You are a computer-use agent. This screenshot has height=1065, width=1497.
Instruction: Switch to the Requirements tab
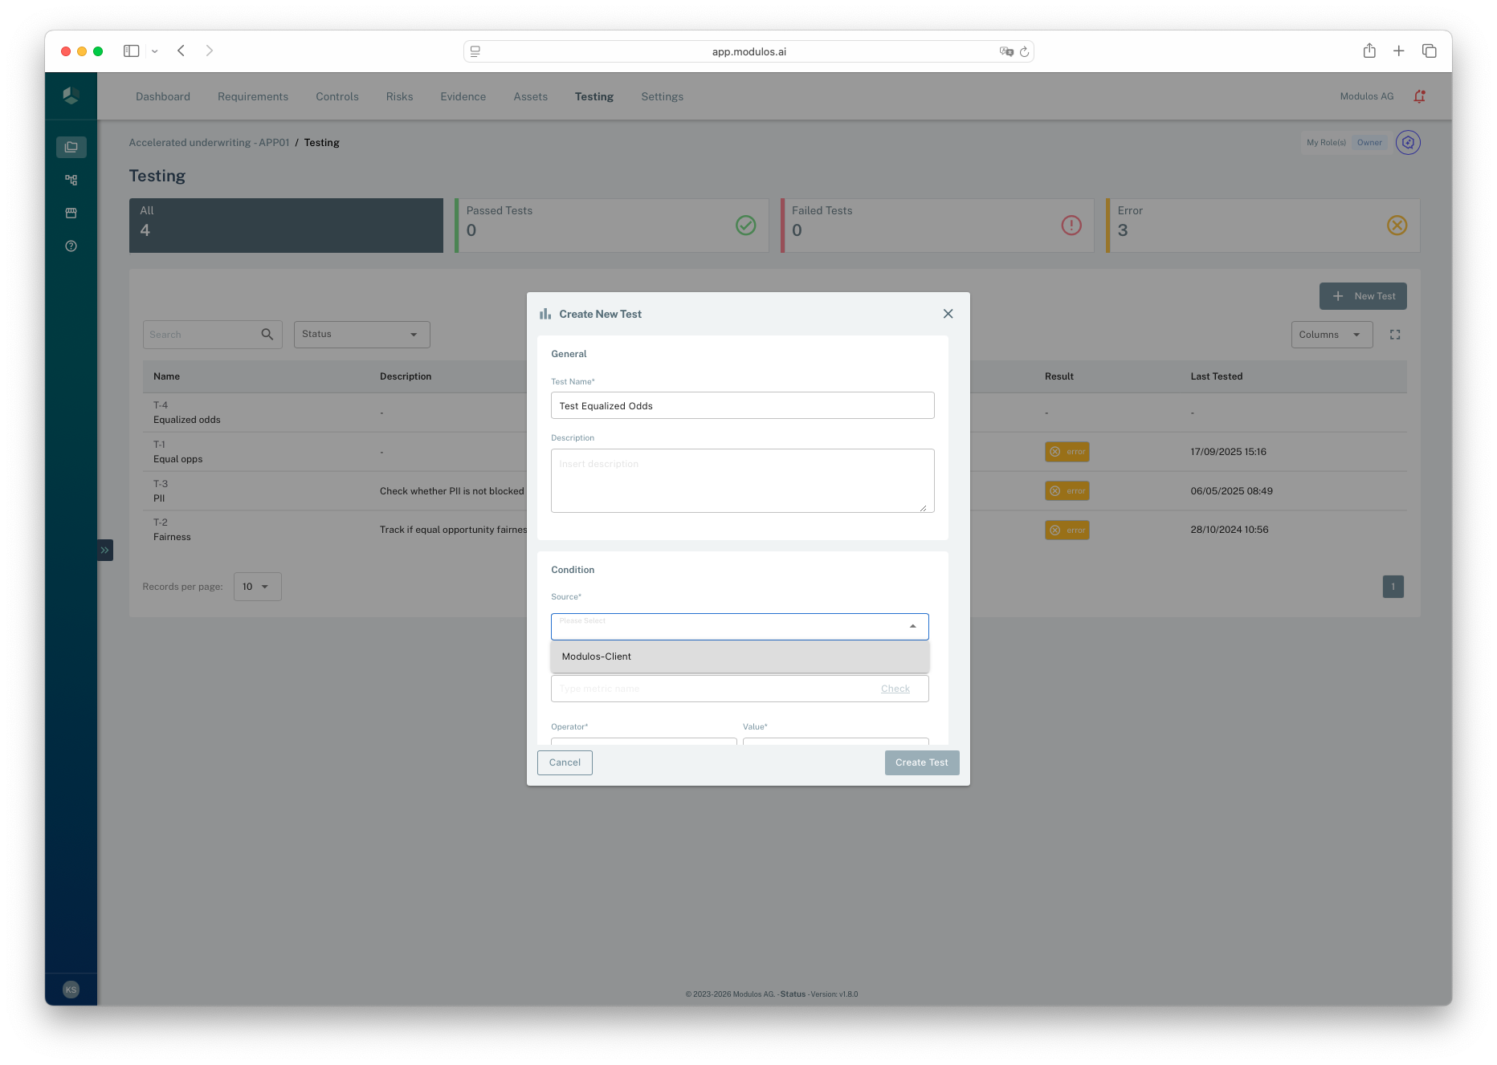pos(253,96)
